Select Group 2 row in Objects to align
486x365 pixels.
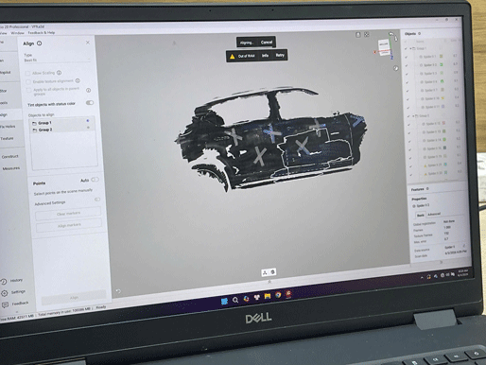[x=62, y=129]
